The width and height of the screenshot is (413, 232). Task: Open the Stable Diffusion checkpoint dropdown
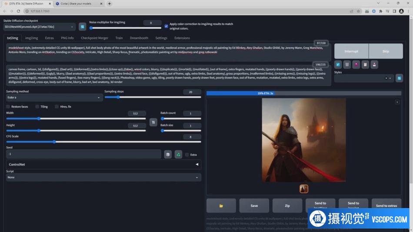(x=40, y=27)
